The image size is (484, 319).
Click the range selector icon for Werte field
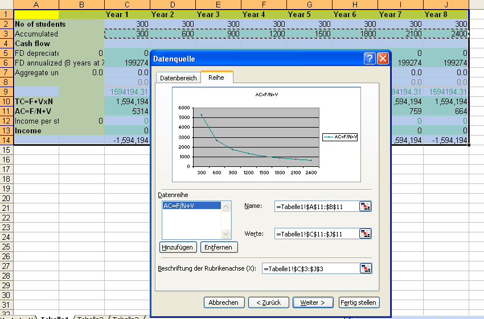365,234
